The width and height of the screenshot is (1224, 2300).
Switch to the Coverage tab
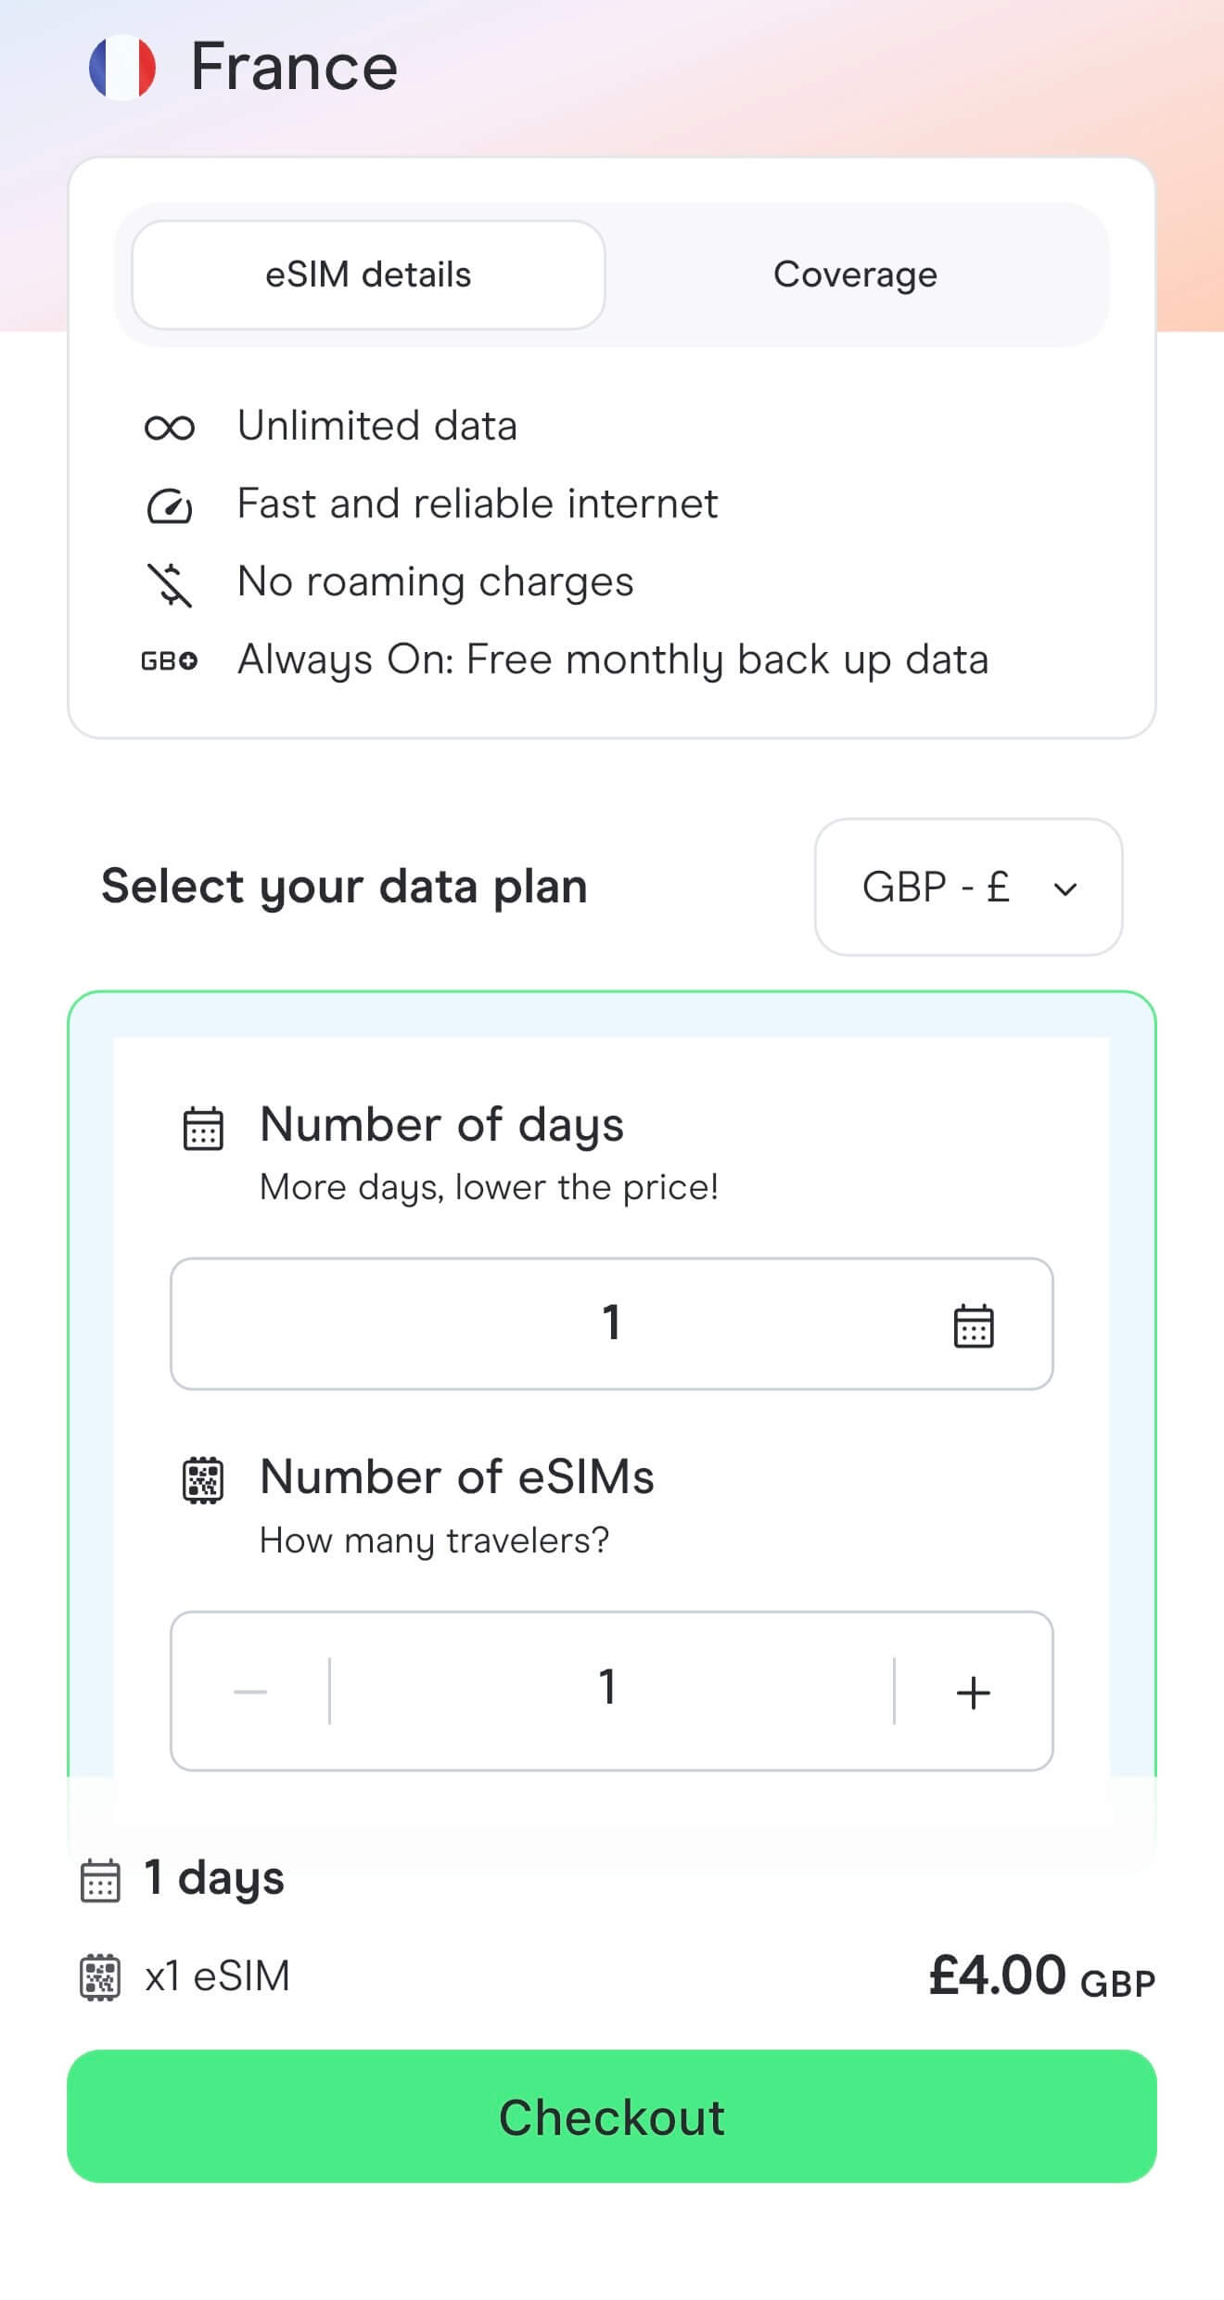(855, 275)
